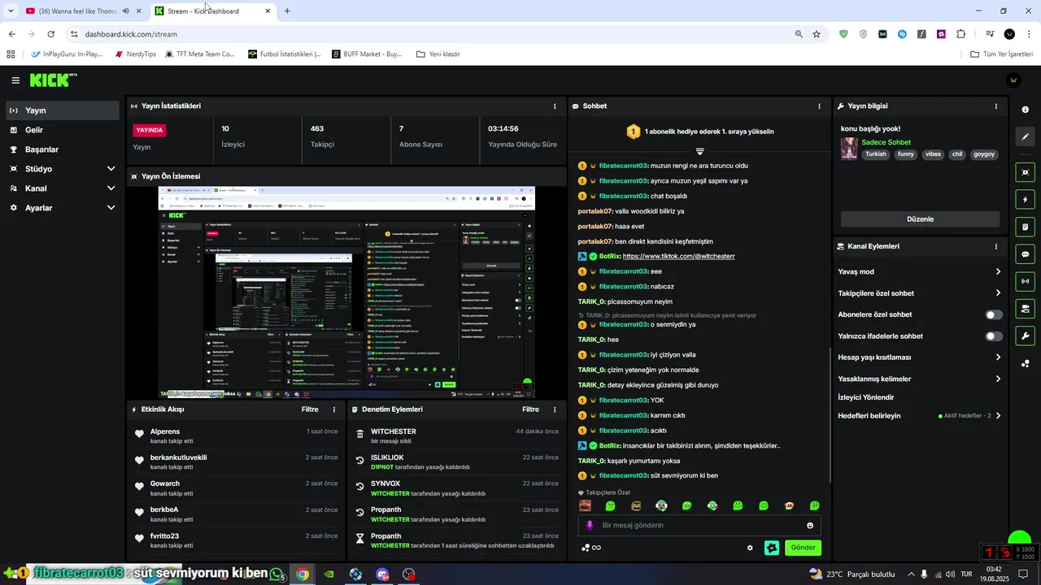Screen dimensions: 1041x585
Task: Click the chat pause arrow under the gift banner
Action: pos(699,151)
